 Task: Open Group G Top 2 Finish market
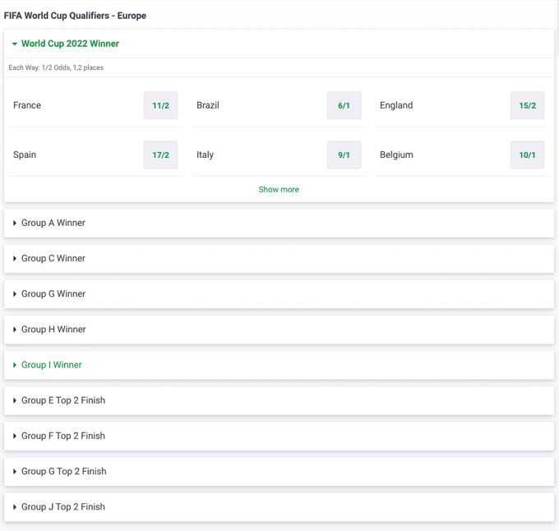pos(279,472)
